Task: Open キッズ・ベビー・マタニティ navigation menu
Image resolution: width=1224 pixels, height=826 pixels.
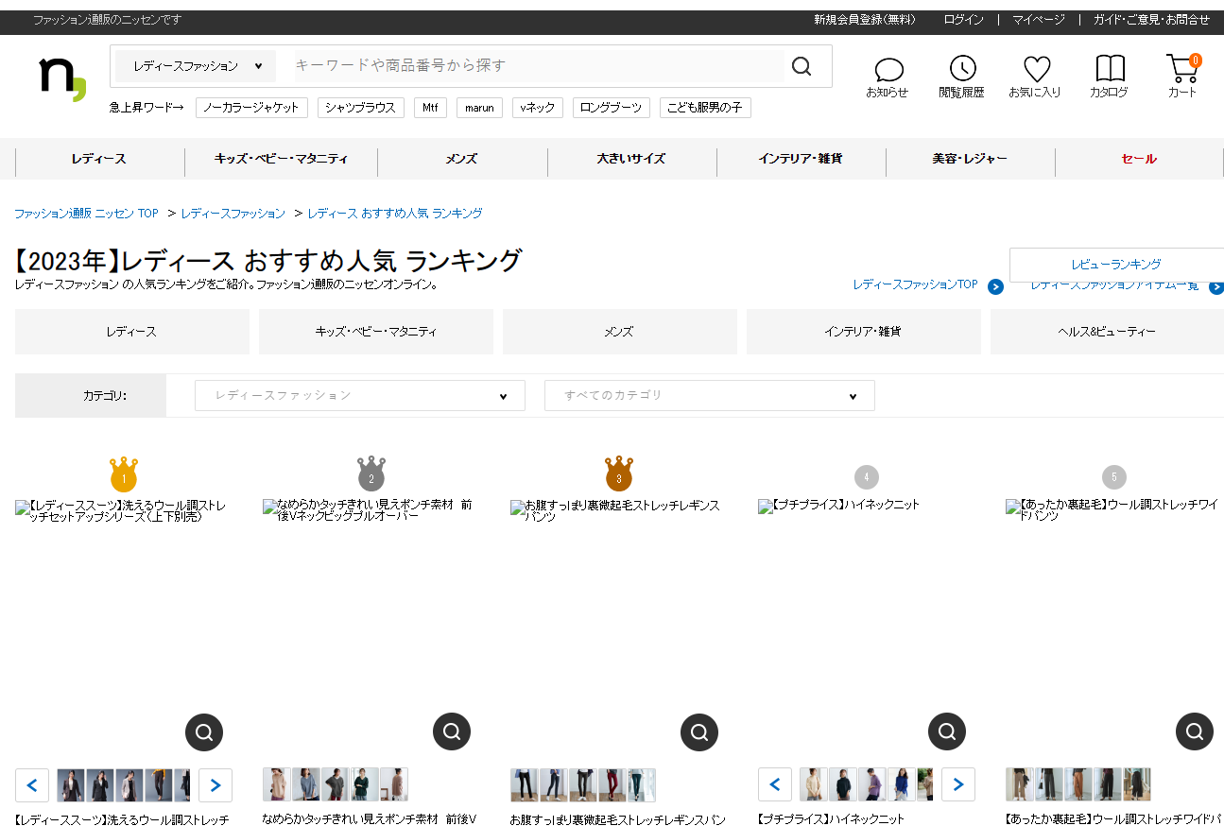Action: 281,159
